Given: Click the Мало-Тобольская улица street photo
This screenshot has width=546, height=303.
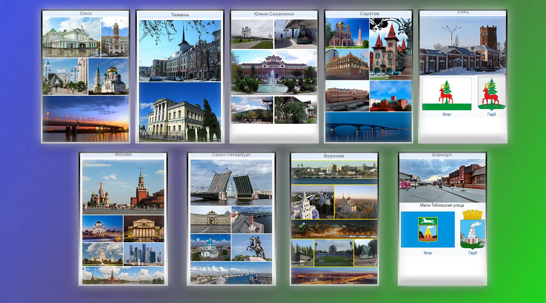Looking at the screenshot, I should (x=442, y=181).
